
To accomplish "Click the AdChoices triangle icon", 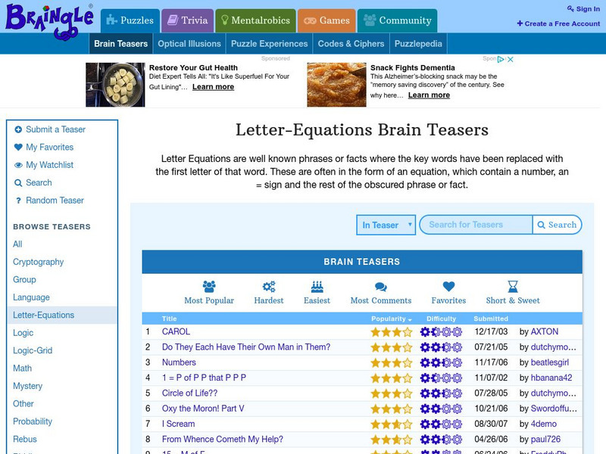I will tap(501, 60).
